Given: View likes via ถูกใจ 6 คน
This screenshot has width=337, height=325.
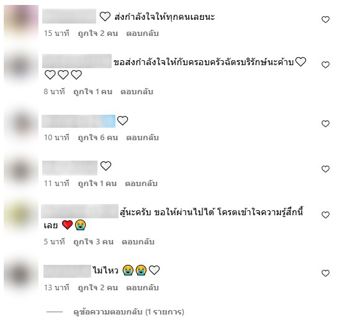Looking at the screenshot, I should coord(98,138).
